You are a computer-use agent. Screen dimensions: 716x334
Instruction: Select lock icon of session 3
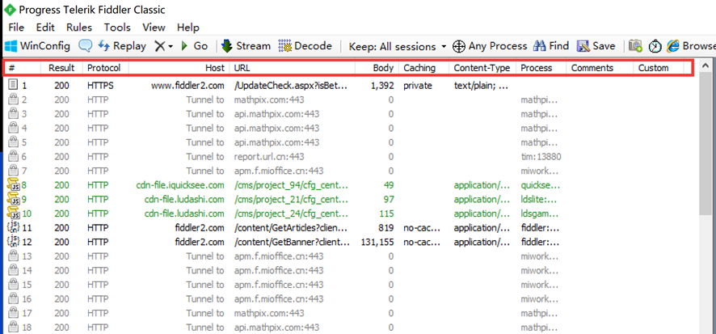(14, 113)
